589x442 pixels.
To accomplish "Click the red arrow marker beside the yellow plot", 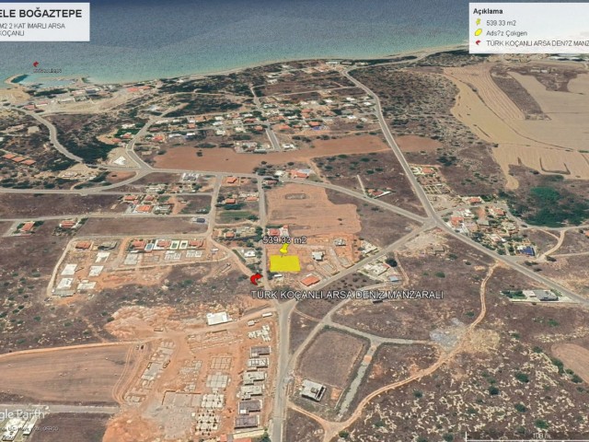I will 256,279.
